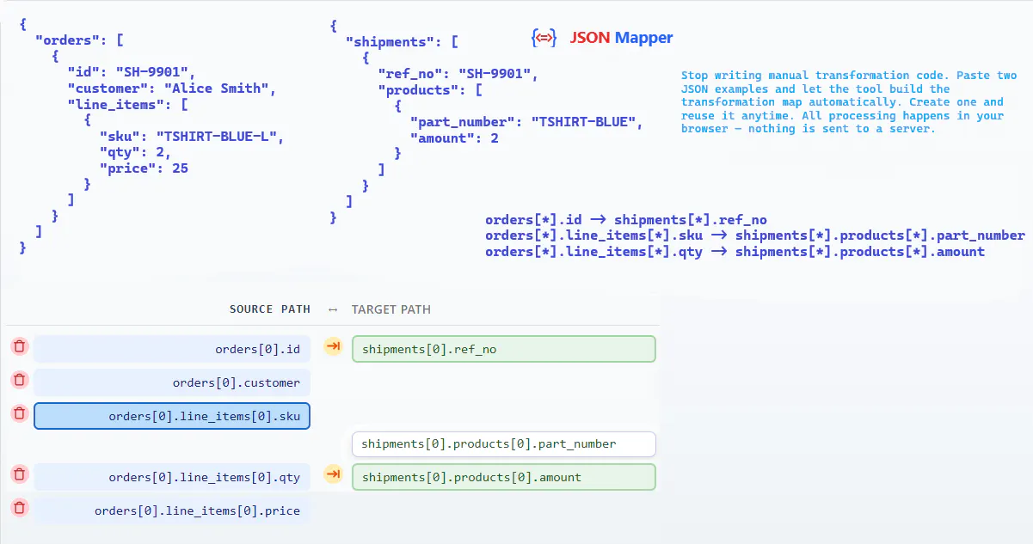Click the arrow icon beside shipments[0].products[0].amount
The height and width of the screenshot is (544, 1033).
pos(333,474)
